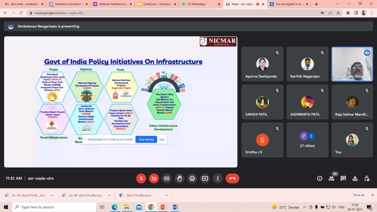The image size is (377, 212).
Task: Open the emoji reactions button
Action: point(192,178)
